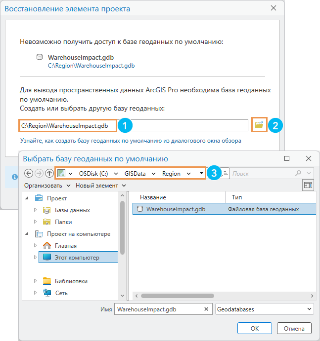This screenshot has width=320, height=341.
Task: Click the browse folder icon next to path field
Action: (x=259, y=125)
